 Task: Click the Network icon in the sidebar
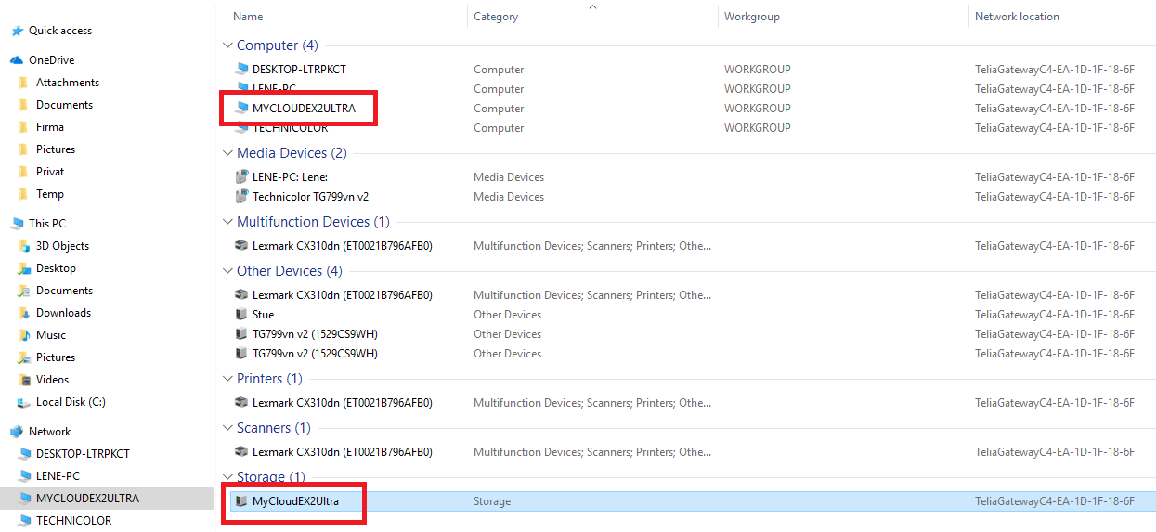pyautogui.click(x=17, y=432)
